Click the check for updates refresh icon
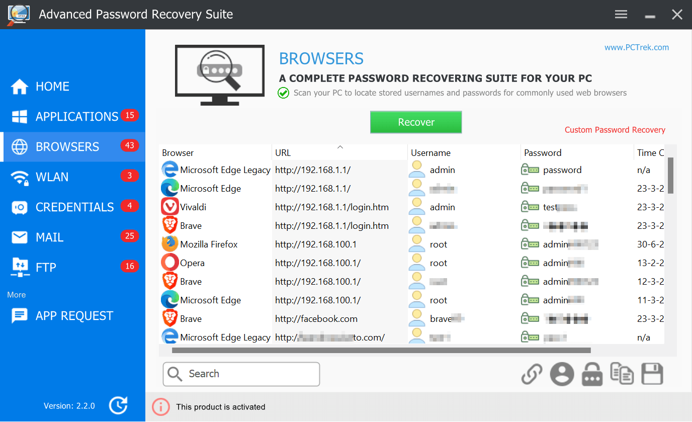 click(119, 405)
